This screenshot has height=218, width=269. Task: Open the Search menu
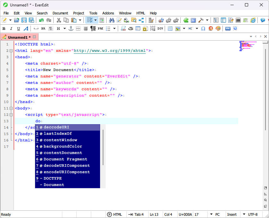(42, 13)
